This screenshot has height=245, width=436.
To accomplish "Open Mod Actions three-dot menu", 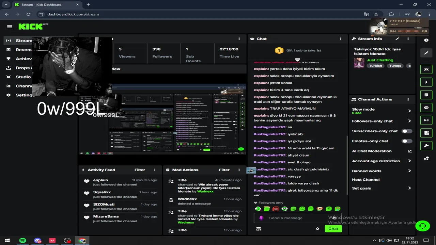I will [239, 170].
